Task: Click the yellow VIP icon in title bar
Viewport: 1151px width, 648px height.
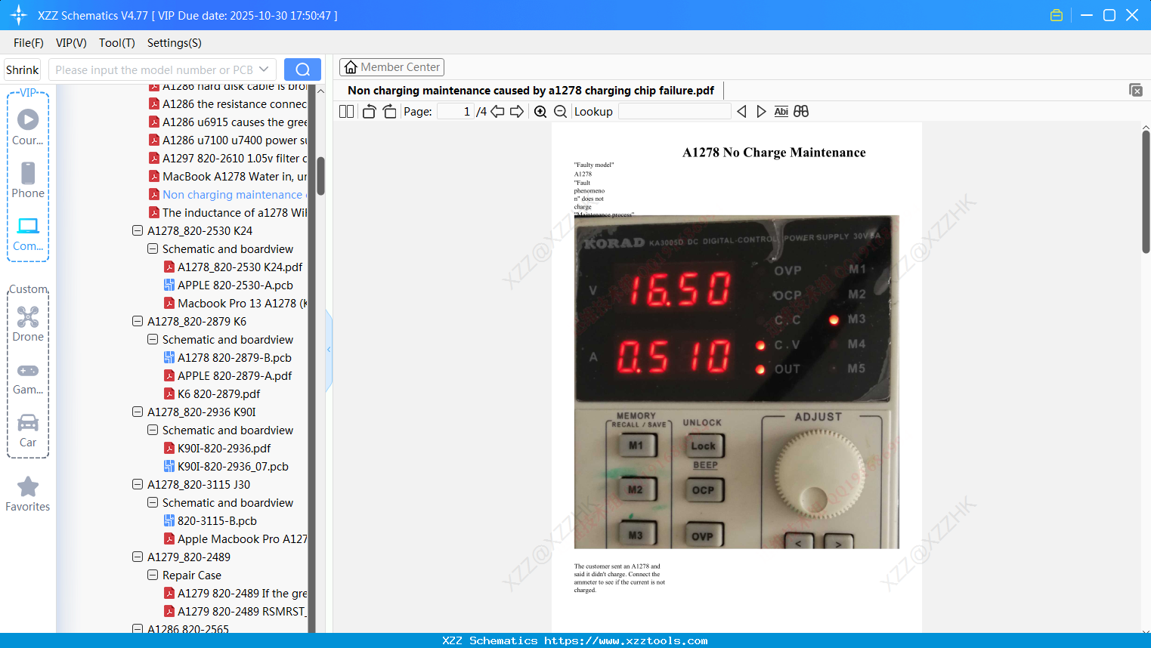Action: pos(1057,15)
